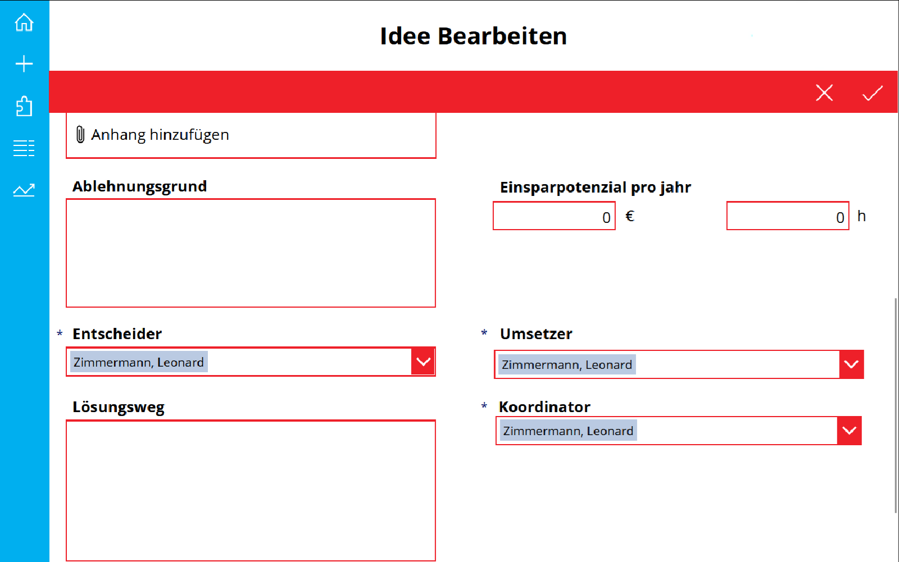Expand the Umsetzer dropdown
This screenshot has width=899, height=562.
click(851, 364)
